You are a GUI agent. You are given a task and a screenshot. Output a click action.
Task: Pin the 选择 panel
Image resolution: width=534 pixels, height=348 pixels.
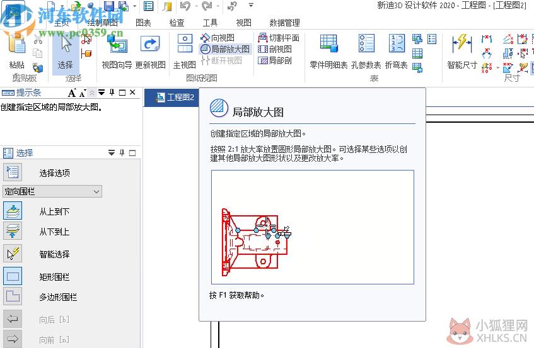122,152
